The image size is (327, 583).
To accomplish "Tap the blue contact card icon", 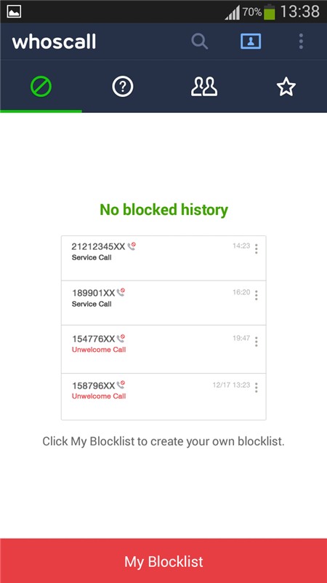I will coord(251,42).
